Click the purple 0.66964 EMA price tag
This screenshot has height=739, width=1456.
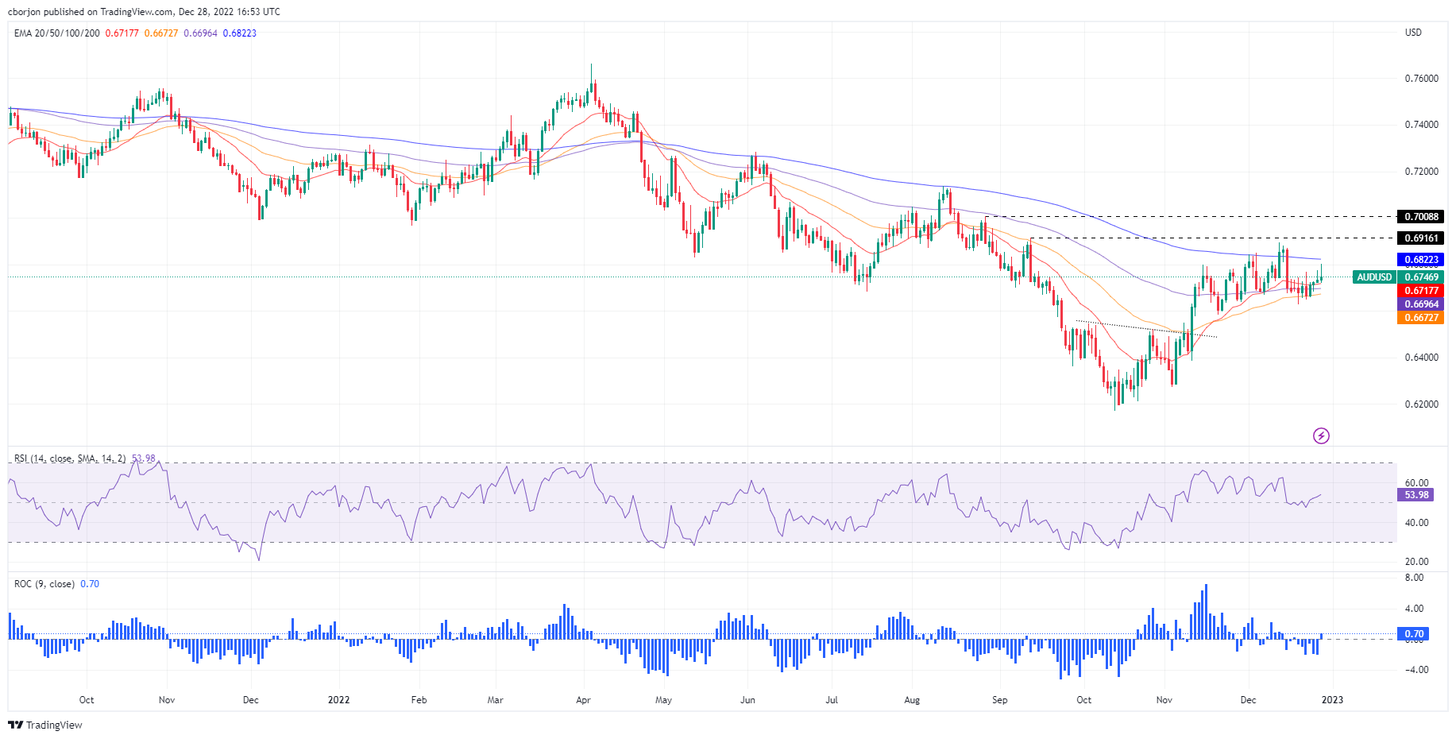point(1421,304)
